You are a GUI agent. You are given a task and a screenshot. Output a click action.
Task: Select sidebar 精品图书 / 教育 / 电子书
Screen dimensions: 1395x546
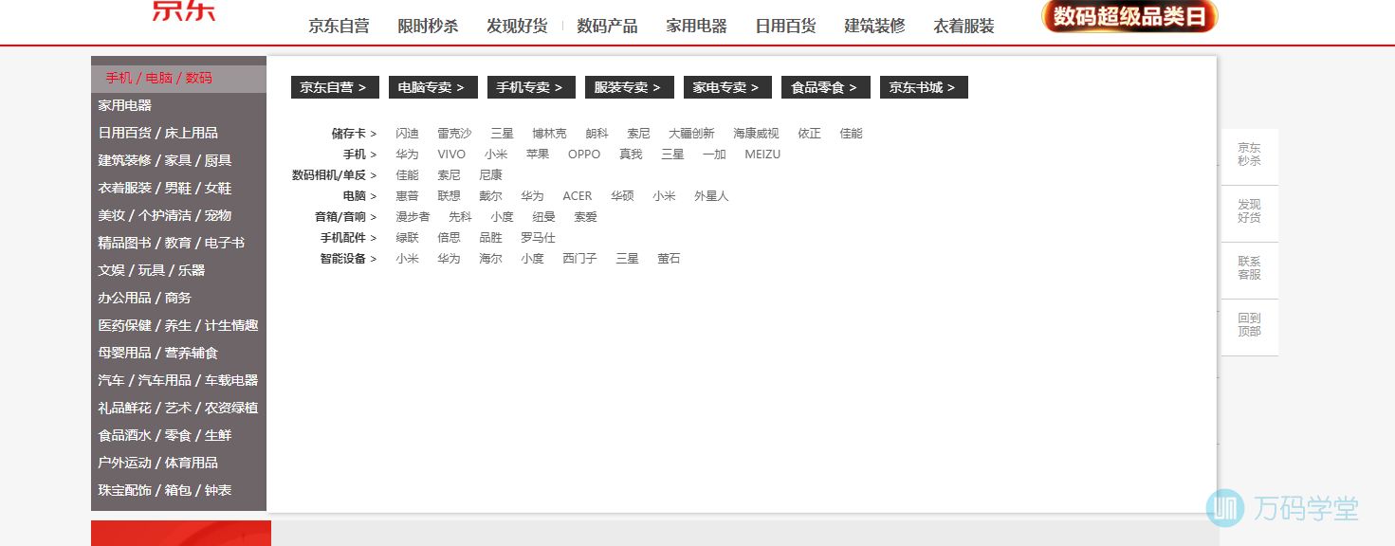171,243
